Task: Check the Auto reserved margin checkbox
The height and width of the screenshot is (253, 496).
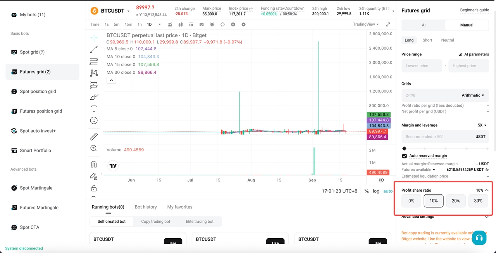Action: 404,156
